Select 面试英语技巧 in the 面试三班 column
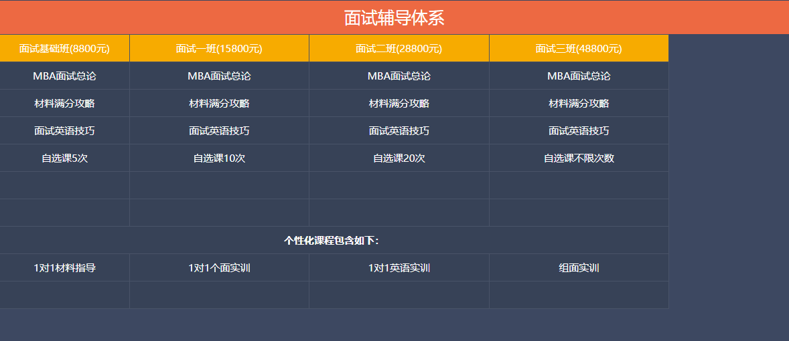This screenshot has height=341, width=789. pos(579,131)
